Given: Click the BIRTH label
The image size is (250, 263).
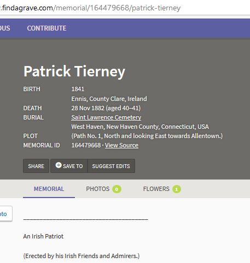Looking at the screenshot, I should coord(32,89).
